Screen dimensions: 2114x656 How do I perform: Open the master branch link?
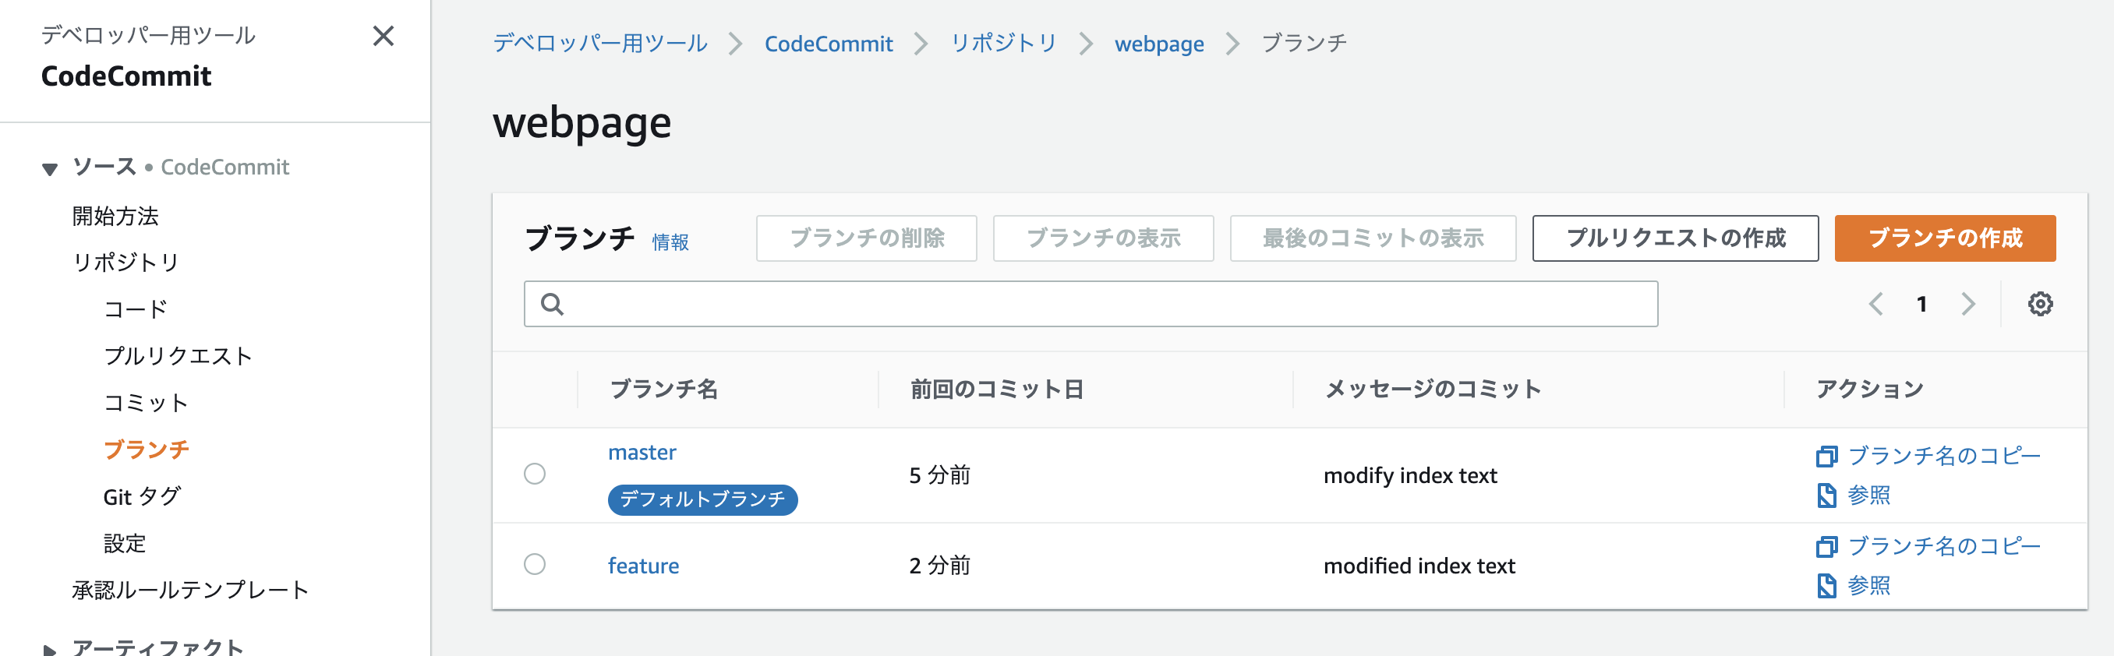pos(642,453)
